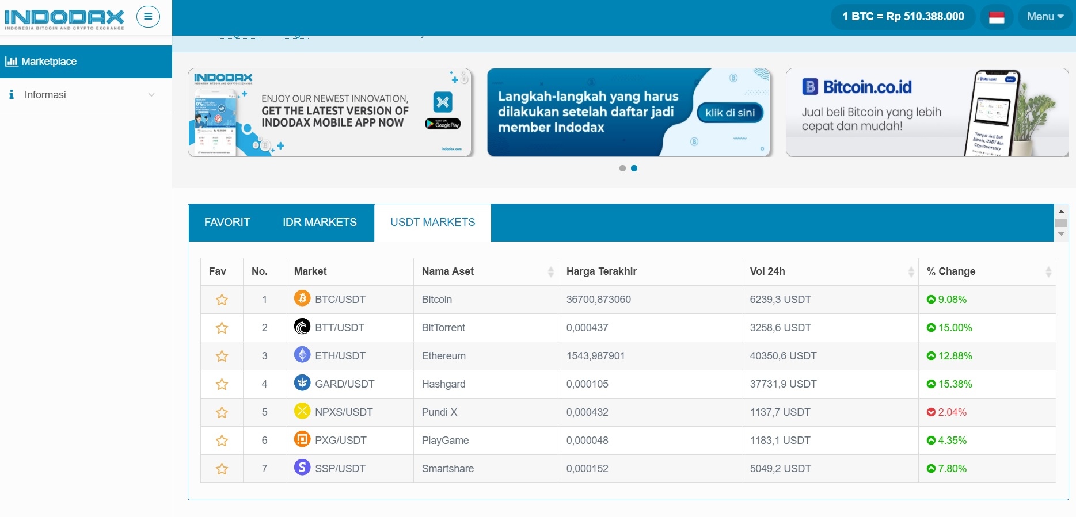This screenshot has height=517, width=1076.
Task: Expand the Informasi sidebar section chevron
Action: pyautogui.click(x=151, y=95)
